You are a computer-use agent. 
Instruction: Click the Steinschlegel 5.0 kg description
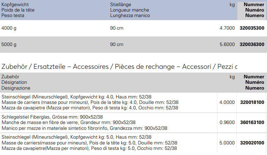(89, 143)
